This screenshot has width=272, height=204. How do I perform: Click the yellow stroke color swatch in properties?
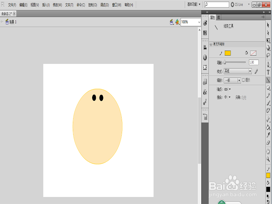tap(228, 53)
